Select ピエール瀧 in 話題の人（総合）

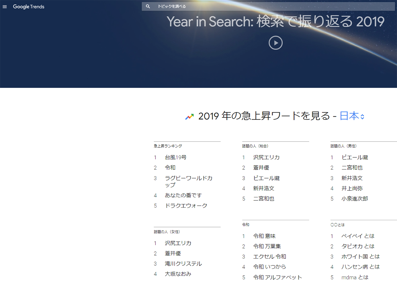coord(266,178)
